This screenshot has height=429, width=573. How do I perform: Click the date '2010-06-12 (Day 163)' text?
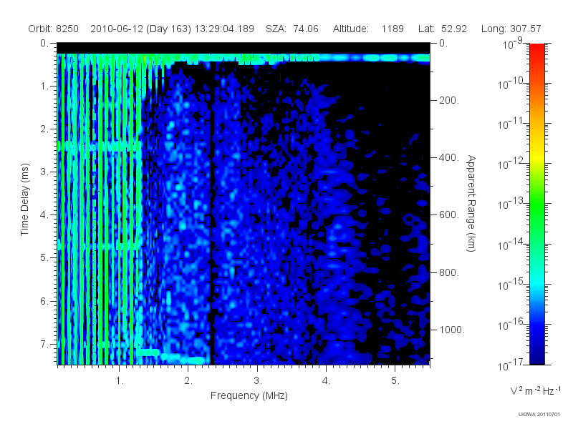pyautogui.click(x=140, y=29)
